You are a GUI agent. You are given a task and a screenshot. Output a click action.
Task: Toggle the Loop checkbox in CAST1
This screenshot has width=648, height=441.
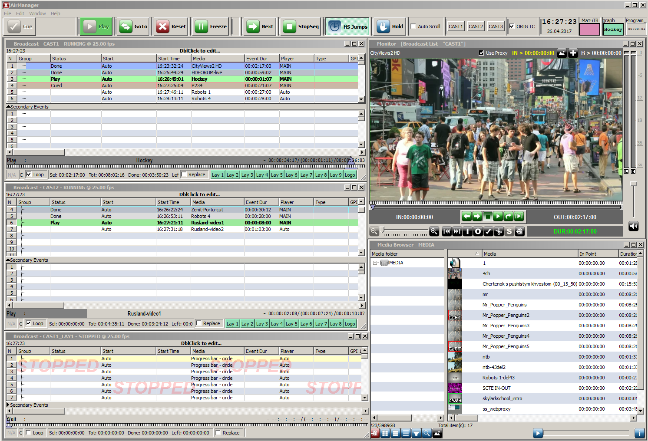tap(29, 174)
